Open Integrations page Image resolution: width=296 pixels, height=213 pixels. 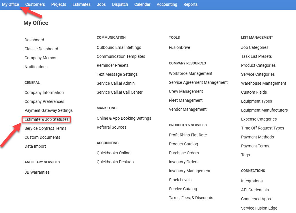[x=252, y=181]
